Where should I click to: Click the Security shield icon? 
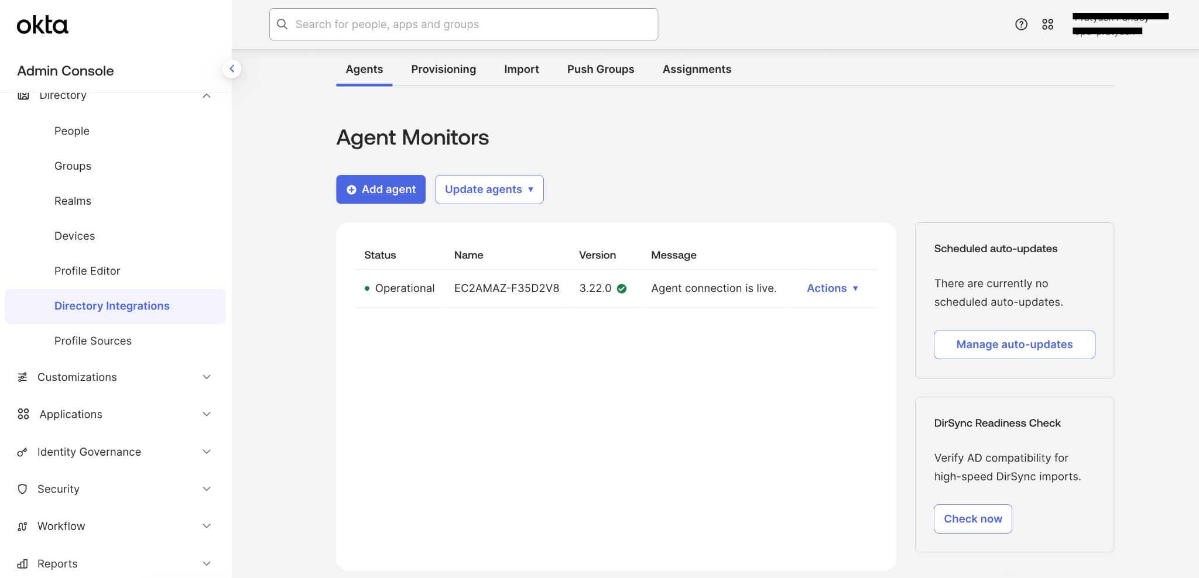[23, 489]
